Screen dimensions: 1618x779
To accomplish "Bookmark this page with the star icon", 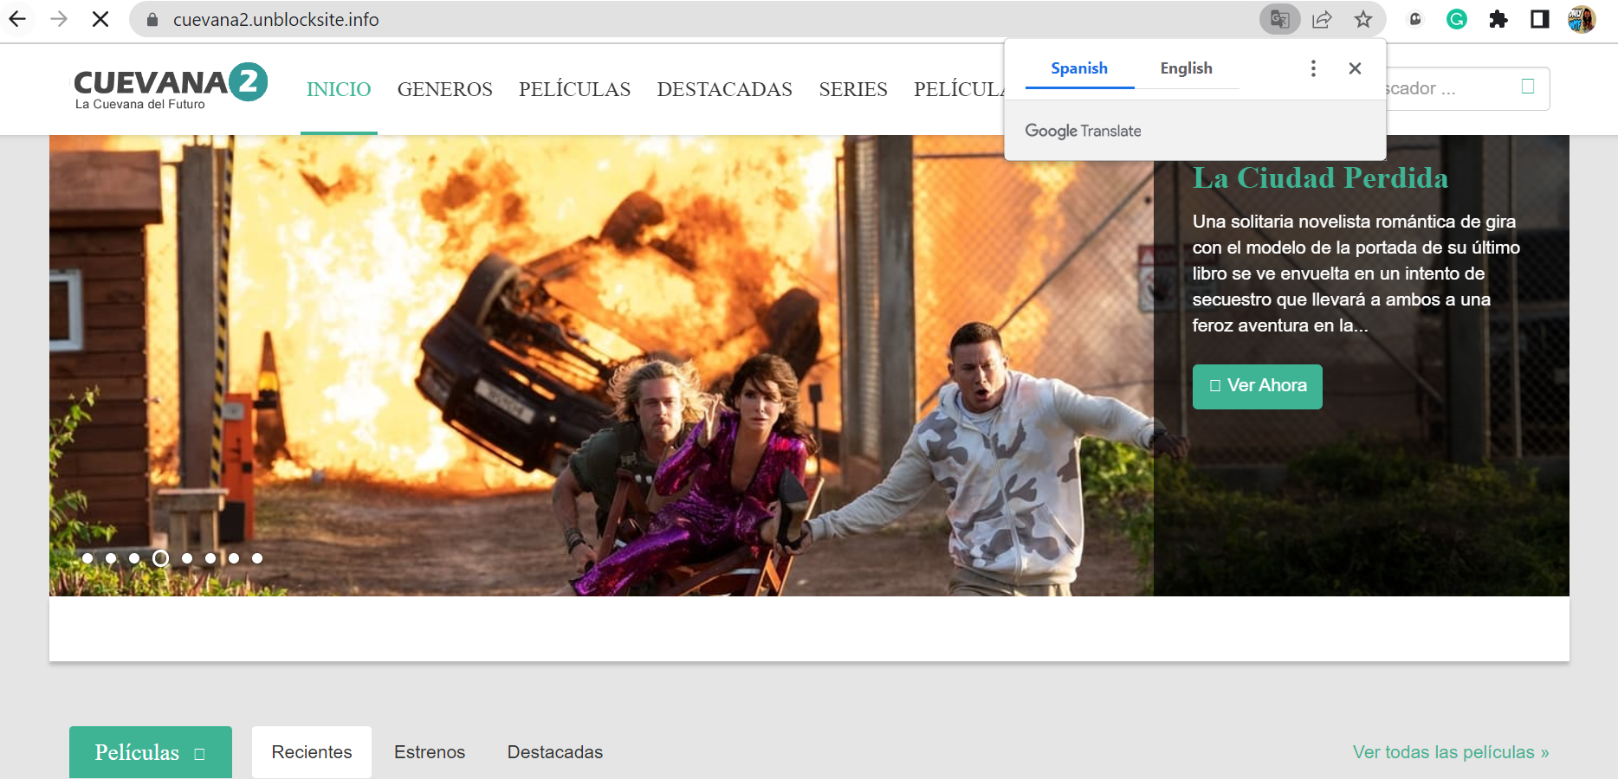I will pyautogui.click(x=1363, y=19).
